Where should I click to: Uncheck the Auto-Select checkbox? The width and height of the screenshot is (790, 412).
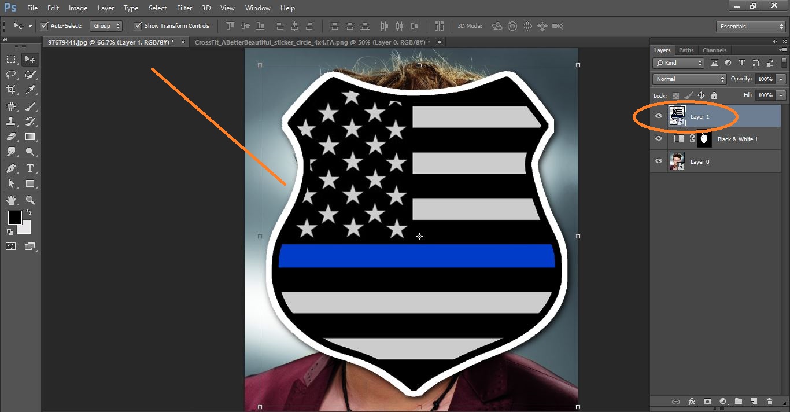(45, 25)
